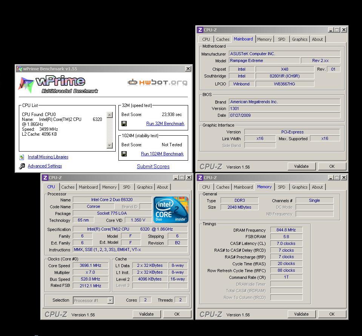Run the 1024M Benchmark

[x=162, y=154]
